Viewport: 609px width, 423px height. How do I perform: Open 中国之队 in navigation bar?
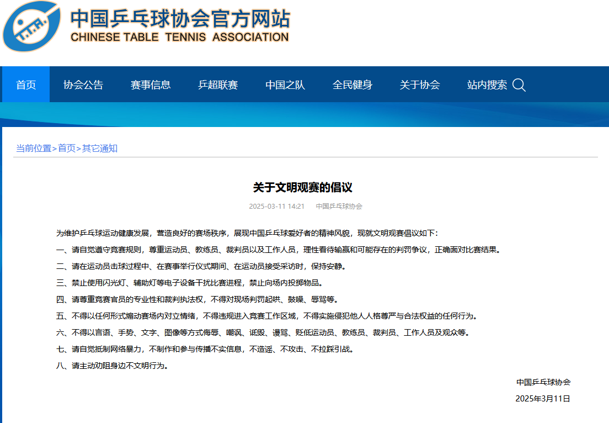(285, 84)
